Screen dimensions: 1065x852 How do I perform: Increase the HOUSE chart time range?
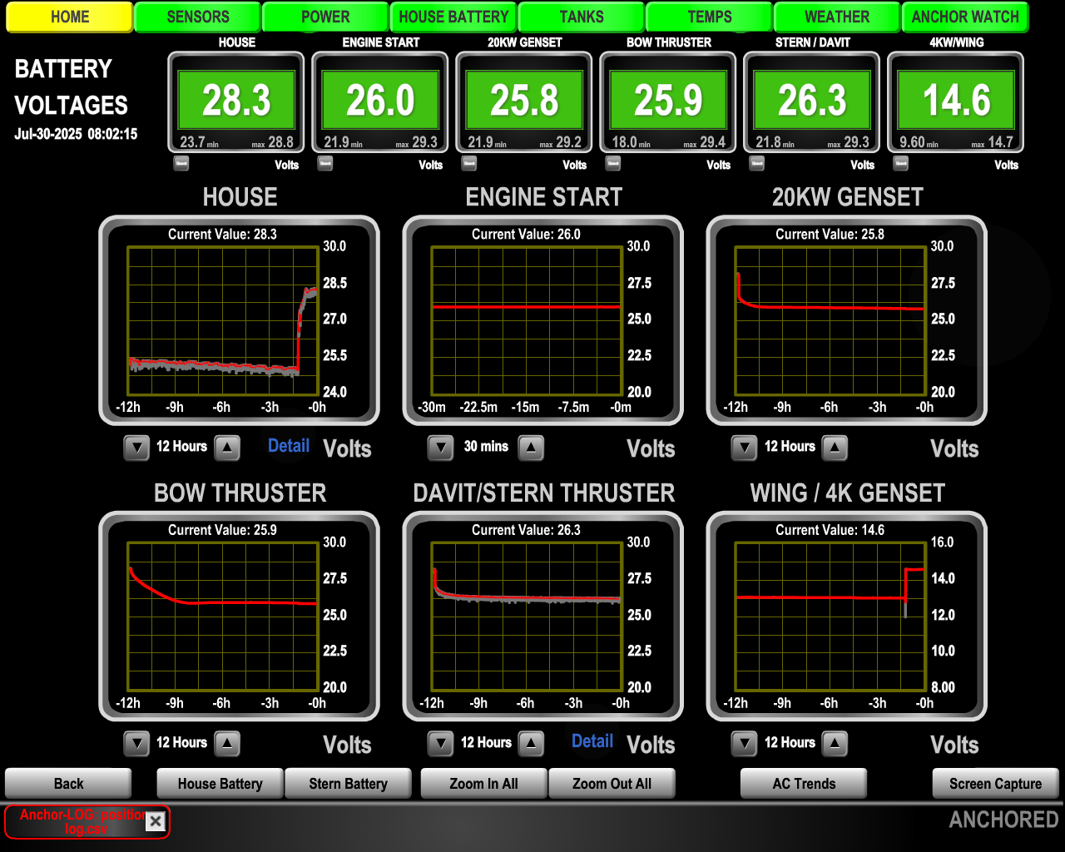[227, 448]
